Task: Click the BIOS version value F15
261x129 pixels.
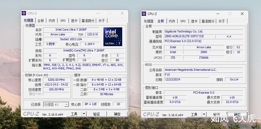Action: 204,75
